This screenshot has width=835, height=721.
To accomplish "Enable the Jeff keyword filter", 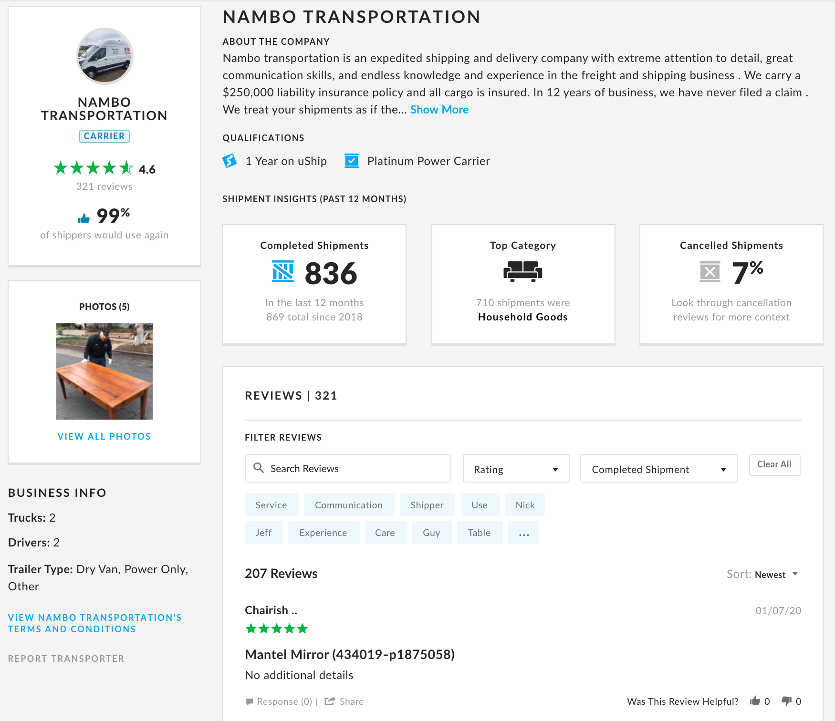I will point(264,532).
